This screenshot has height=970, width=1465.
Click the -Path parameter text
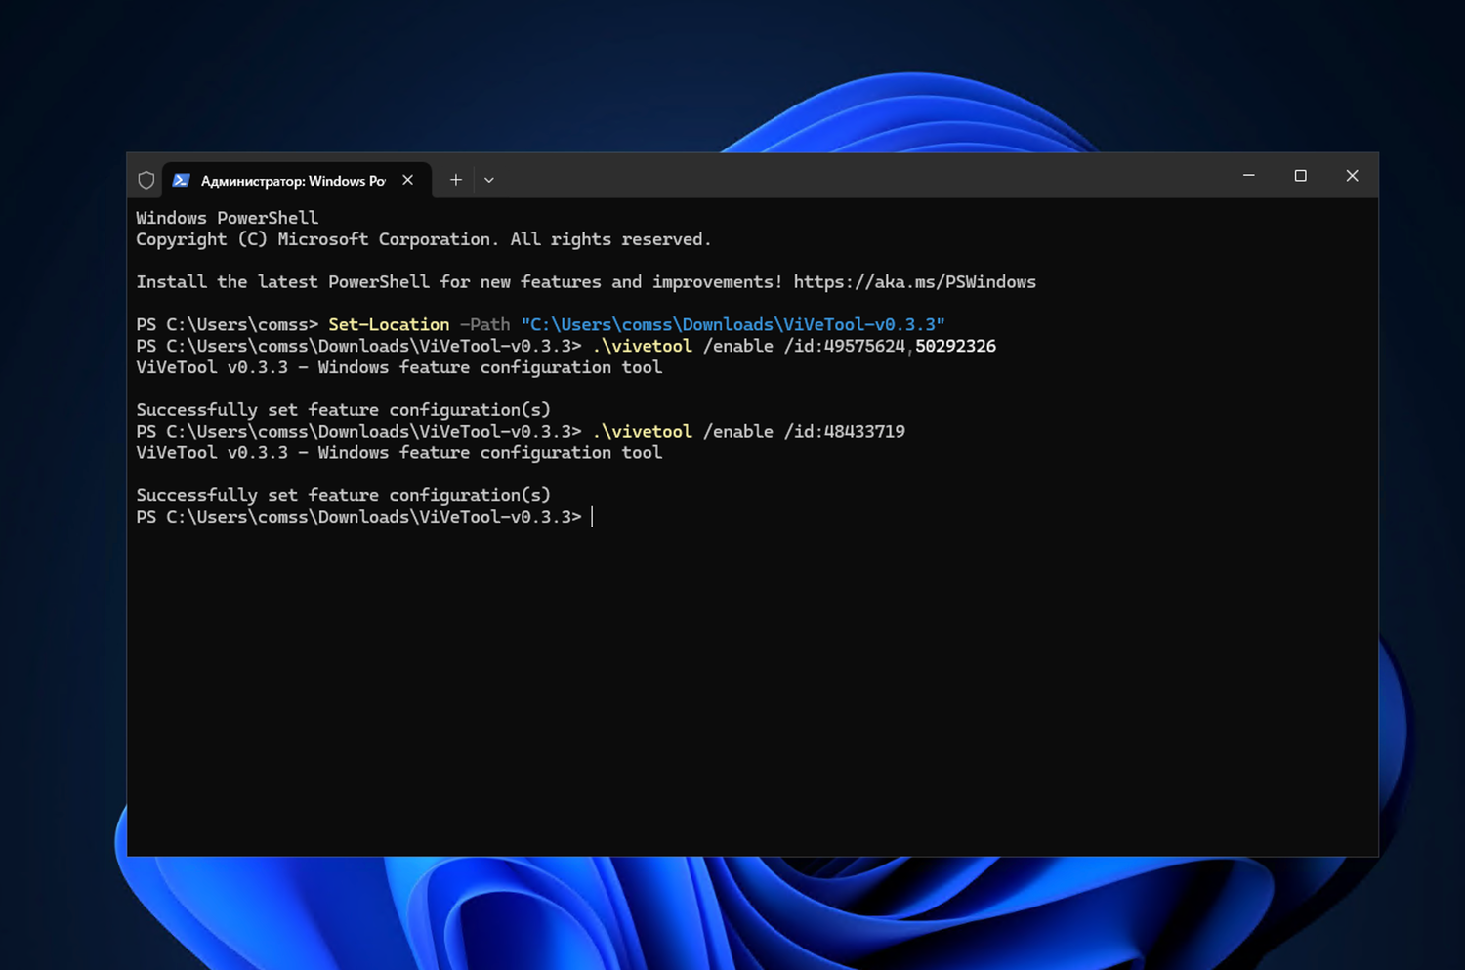click(x=485, y=324)
